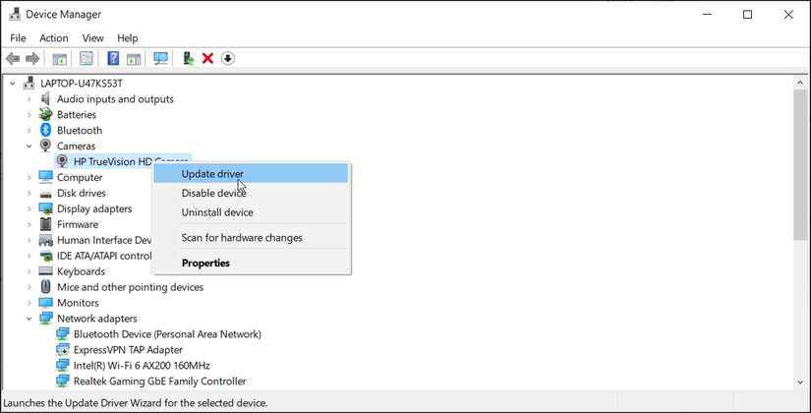
Task: Click the Display adapters category icon
Action: pos(45,208)
